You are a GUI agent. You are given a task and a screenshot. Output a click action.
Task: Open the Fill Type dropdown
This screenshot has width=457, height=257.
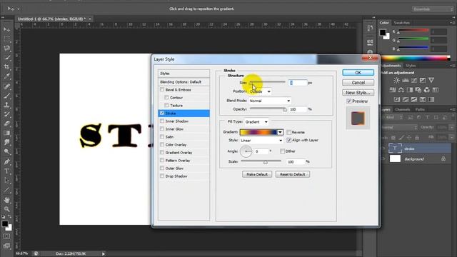[256, 122]
